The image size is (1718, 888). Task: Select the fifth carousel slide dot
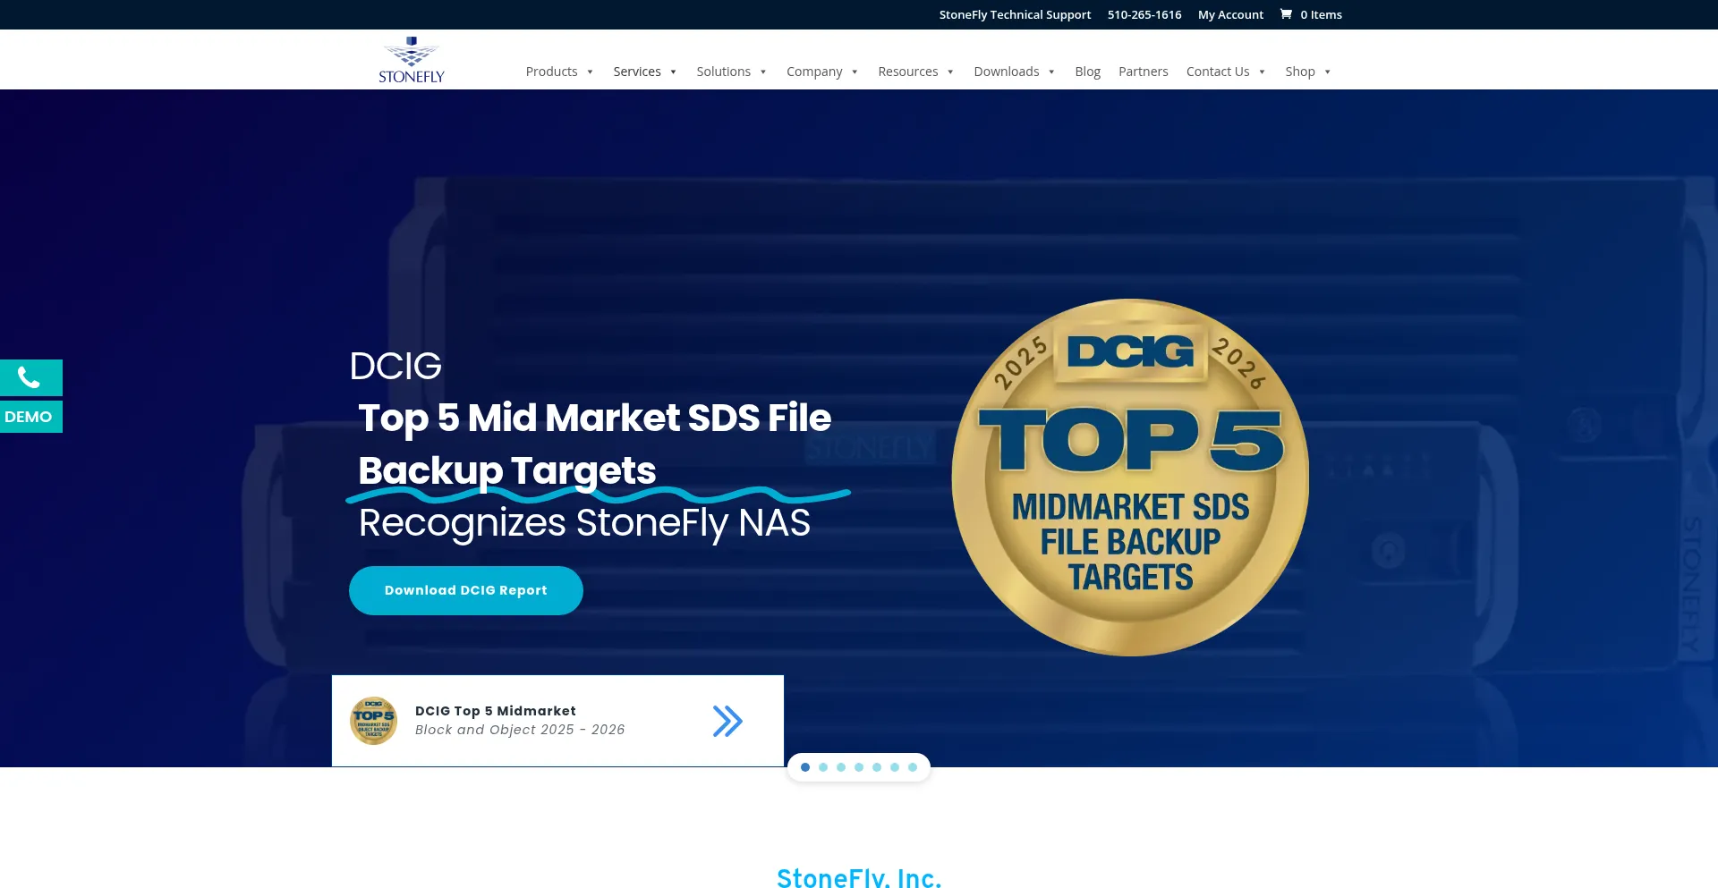pos(877,767)
